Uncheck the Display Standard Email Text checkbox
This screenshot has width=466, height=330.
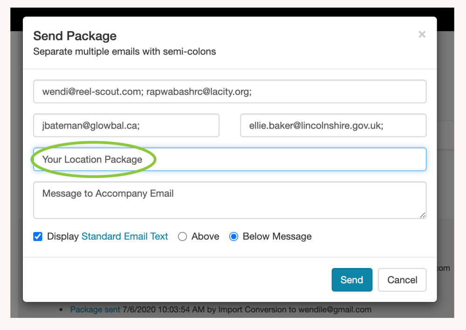[x=38, y=236]
